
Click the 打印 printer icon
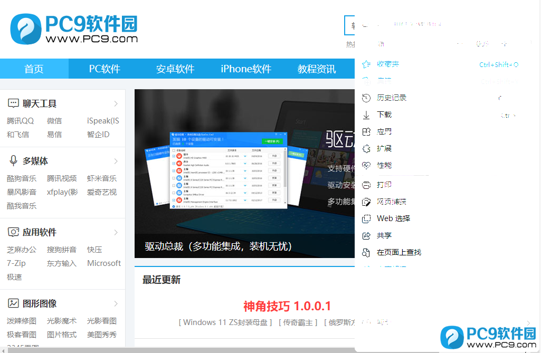[366, 185]
